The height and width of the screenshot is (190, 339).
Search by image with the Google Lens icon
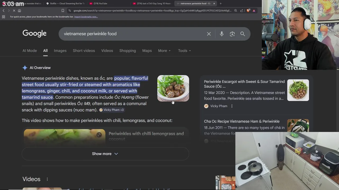[x=232, y=34]
